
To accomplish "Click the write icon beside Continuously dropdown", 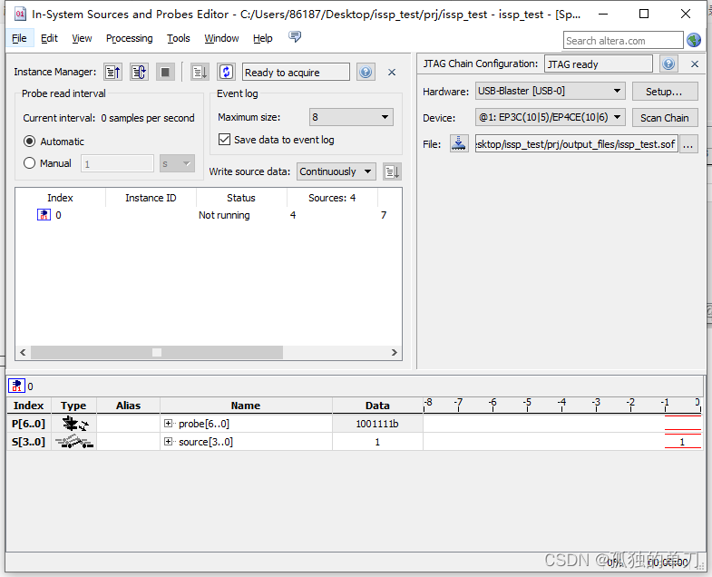I will coord(392,171).
